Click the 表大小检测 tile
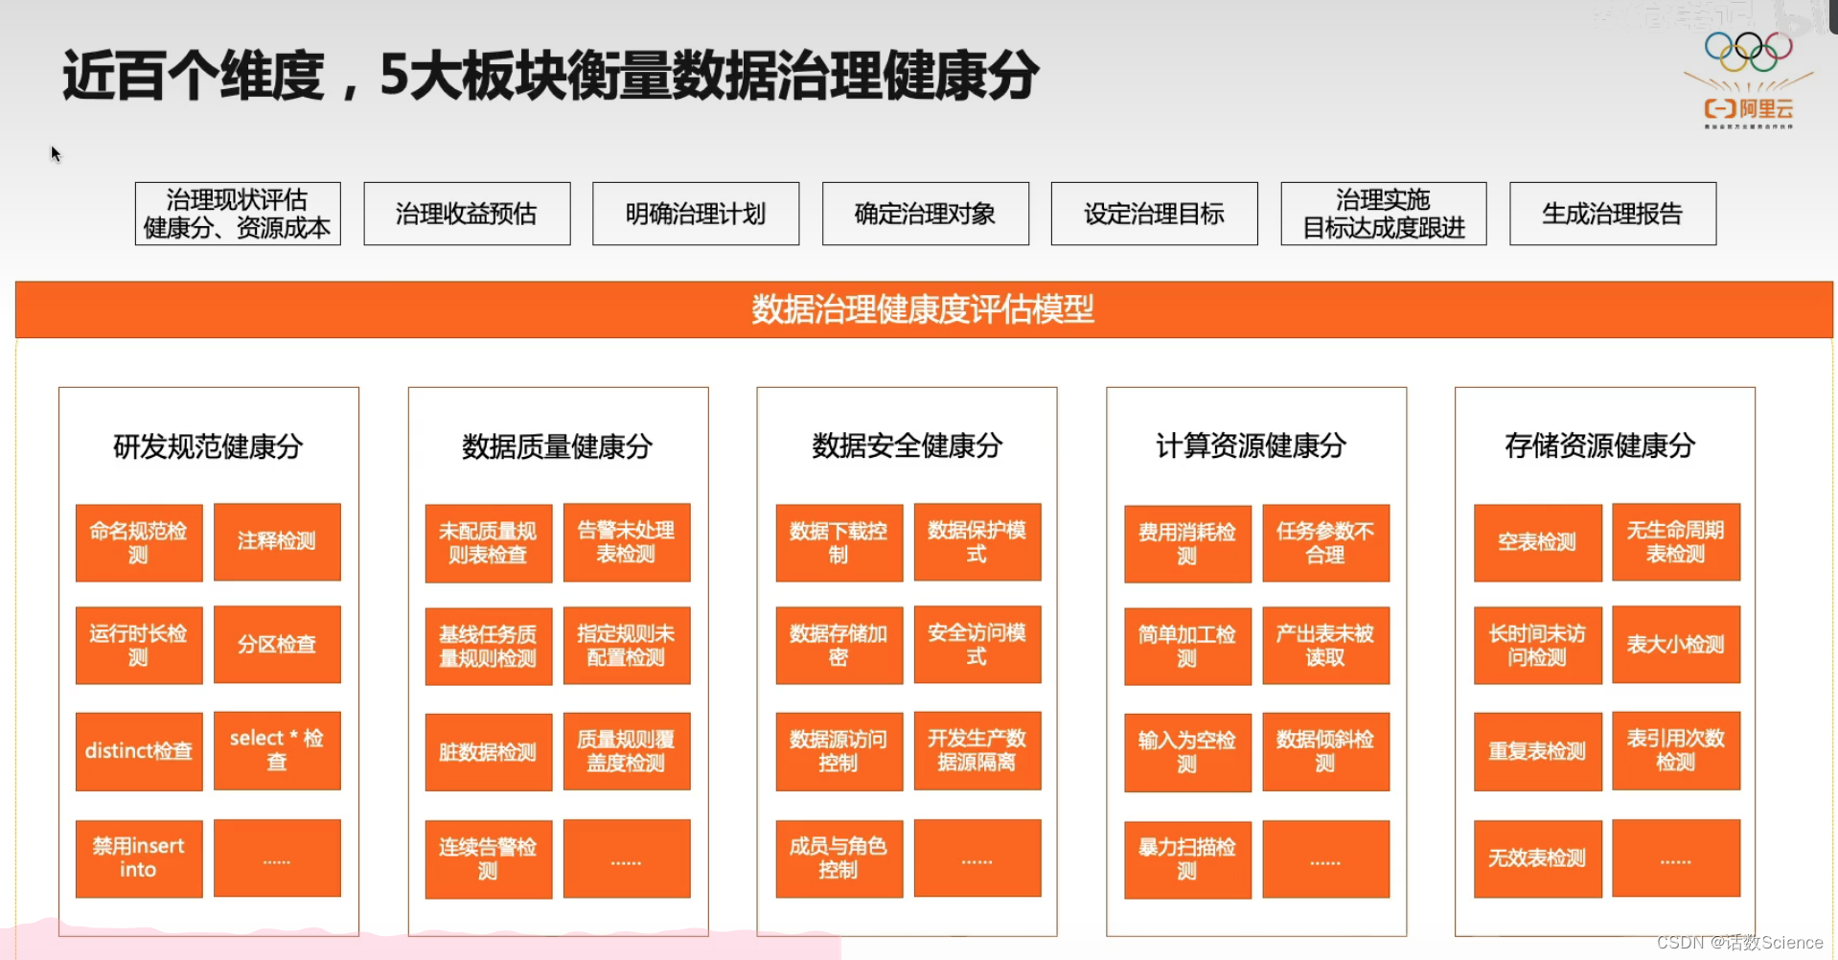1838x960 pixels. [1676, 645]
